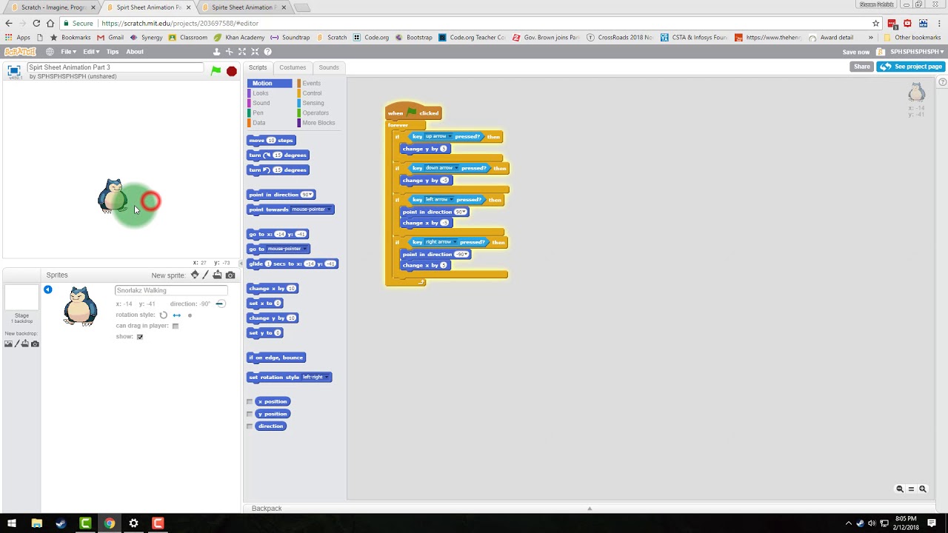Image resolution: width=948 pixels, height=533 pixels.
Task: Select the Scripts tab
Action: [258, 67]
